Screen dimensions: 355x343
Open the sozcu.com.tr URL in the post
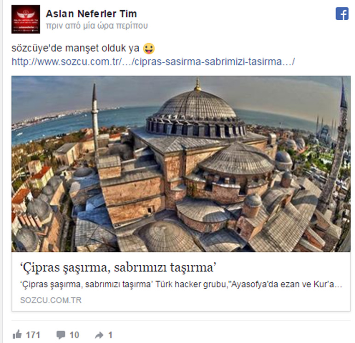click(x=153, y=62)
